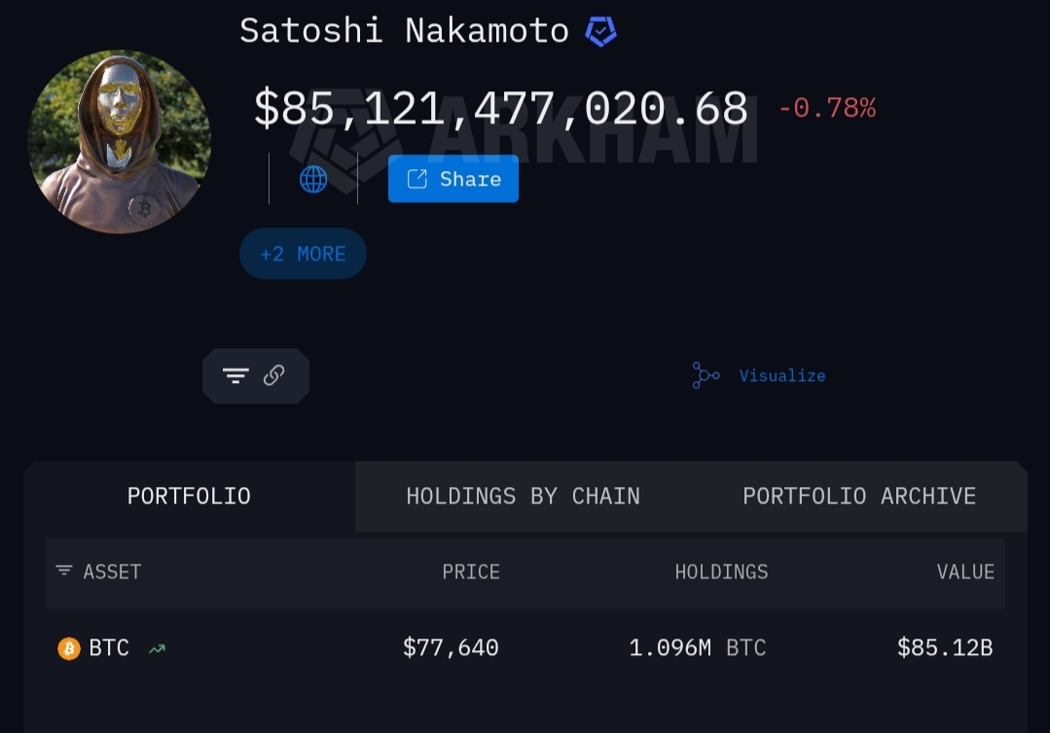
Task: Open the PORTFOLIO ARCHIVE tab
Action: pos(859,496)
